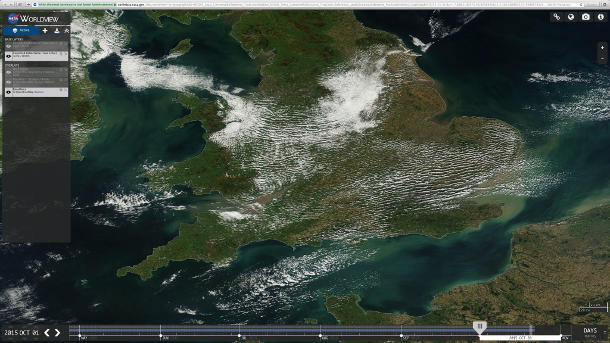Take a snapshot with the camera icon

coord(586,17)
